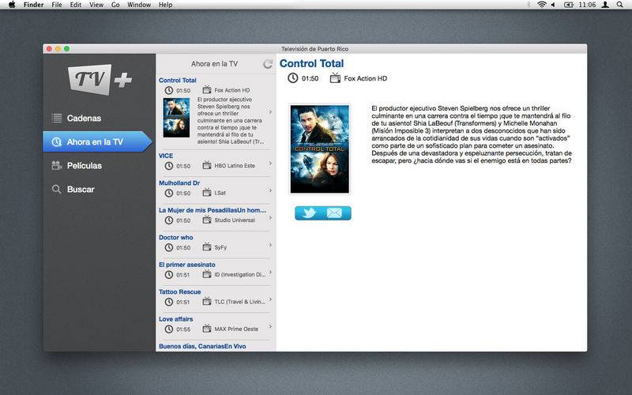
Task: Open Buenos días, Canarias En Vivo entry
Action: click(215, 346)
